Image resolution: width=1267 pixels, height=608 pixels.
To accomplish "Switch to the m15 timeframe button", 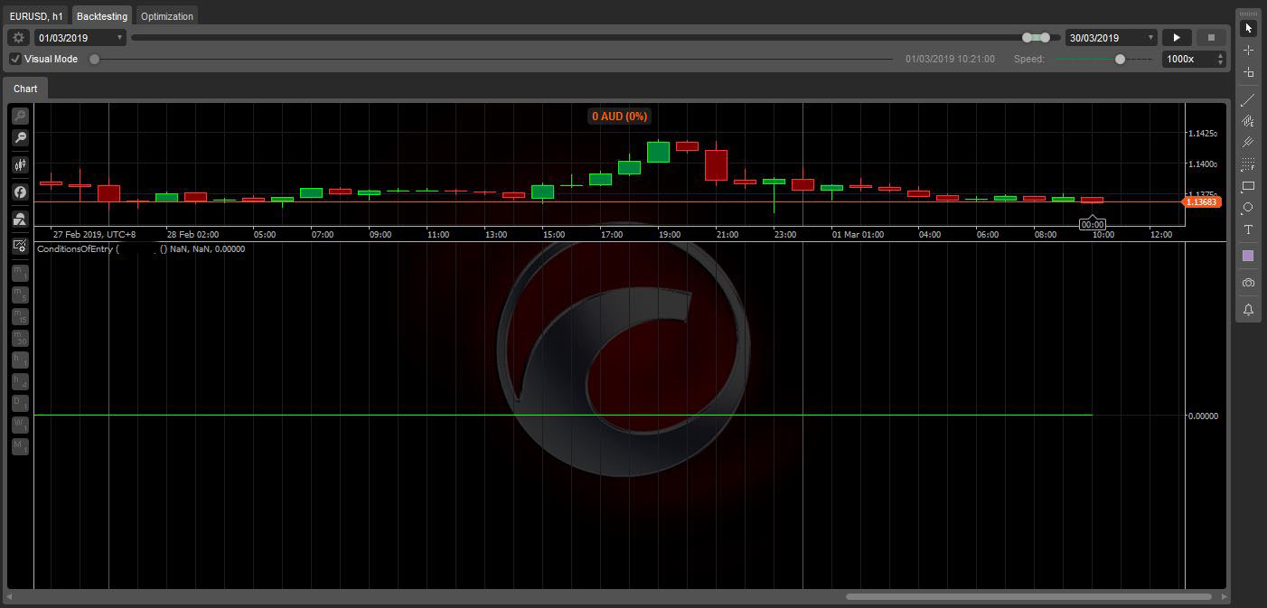I will tap(20, 316).
